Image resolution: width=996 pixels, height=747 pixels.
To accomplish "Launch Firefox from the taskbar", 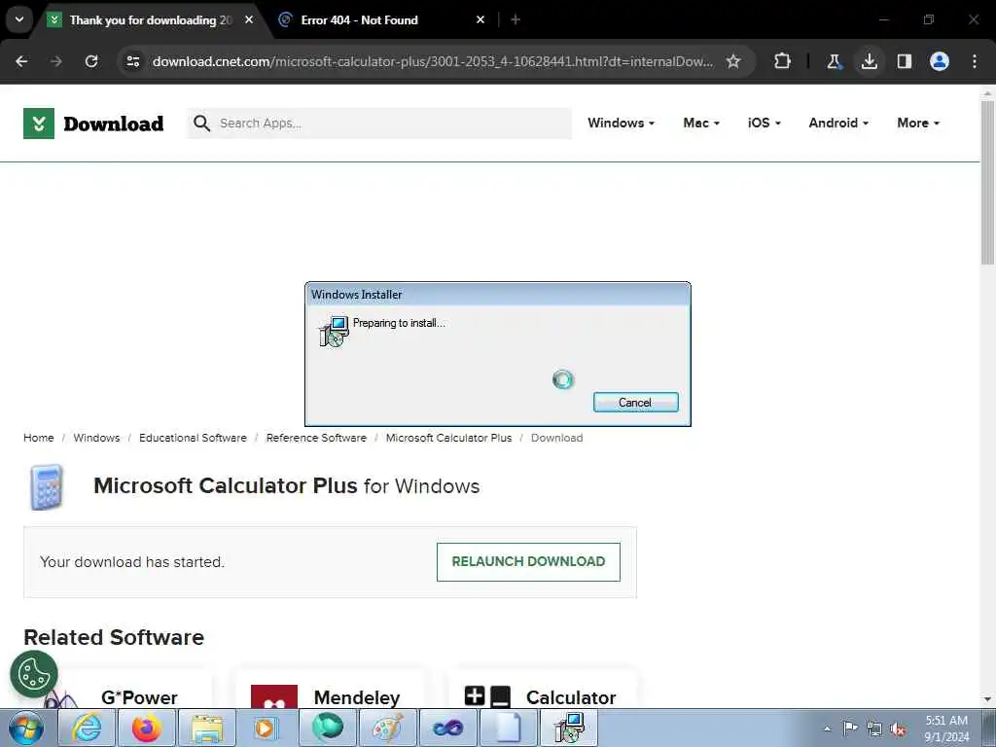I will (x=147, y=729).
